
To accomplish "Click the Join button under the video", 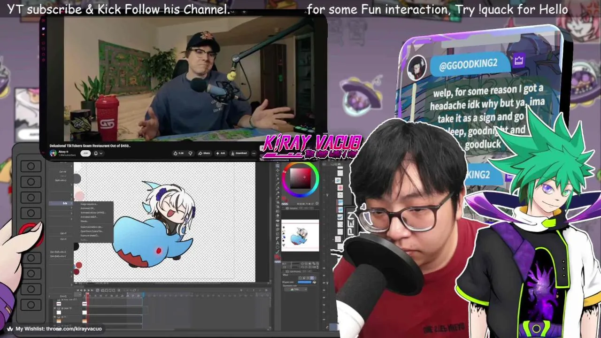I will (x=85, y=153).
